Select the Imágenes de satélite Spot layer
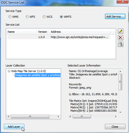This screenshot has width=129, height=133. point(38,75)
